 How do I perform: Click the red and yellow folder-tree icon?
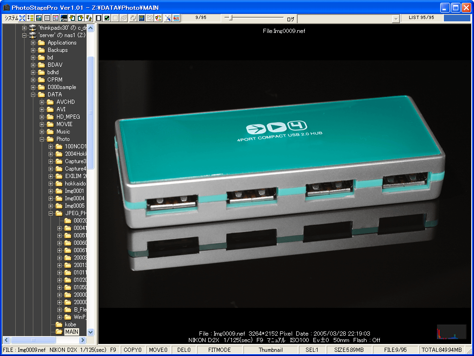158,18
